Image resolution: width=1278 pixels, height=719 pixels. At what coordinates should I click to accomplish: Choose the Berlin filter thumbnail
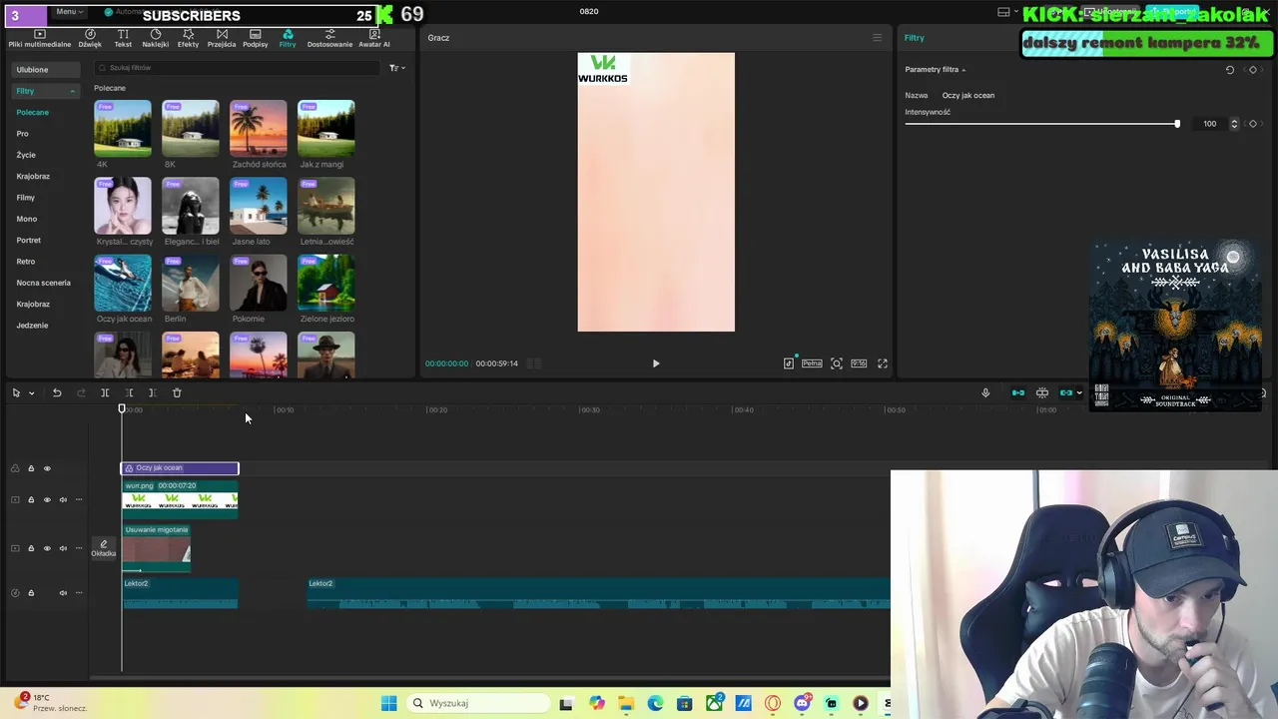coord(191,283)
